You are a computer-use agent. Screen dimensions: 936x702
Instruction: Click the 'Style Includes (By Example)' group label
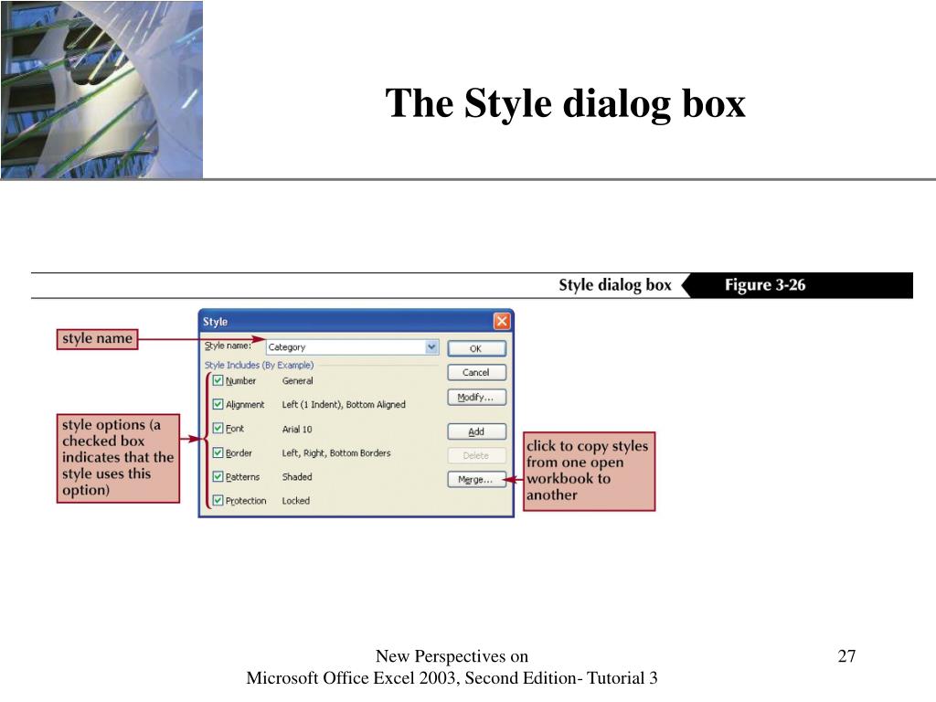[259, 365]
